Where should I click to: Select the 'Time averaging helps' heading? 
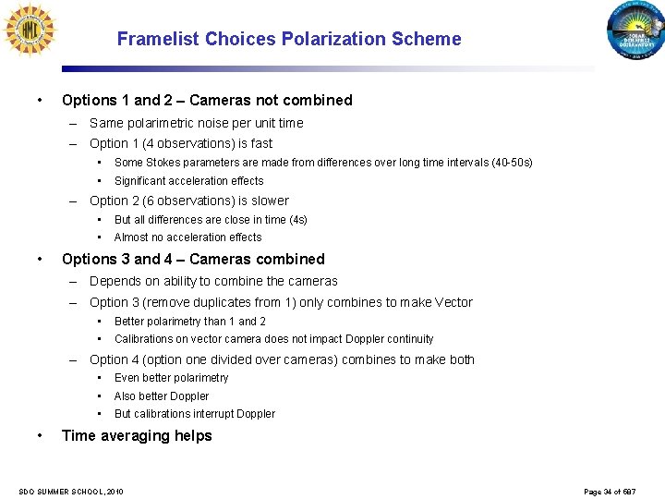[x=137, y=435]
